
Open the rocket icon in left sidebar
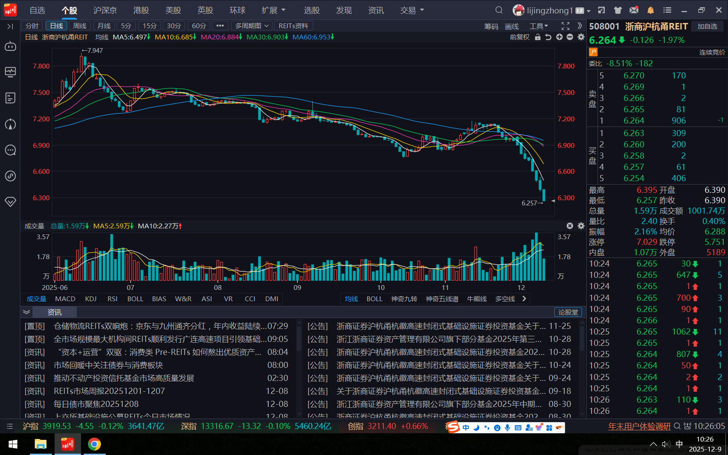[x=10, y=124]
